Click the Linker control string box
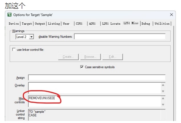181x123 pixels. tap(97, 115)
